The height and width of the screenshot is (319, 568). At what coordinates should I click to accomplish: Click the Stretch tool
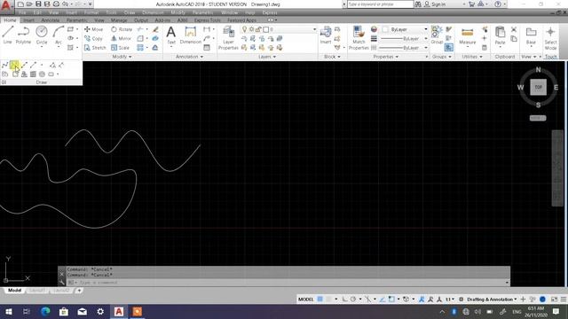95,48
